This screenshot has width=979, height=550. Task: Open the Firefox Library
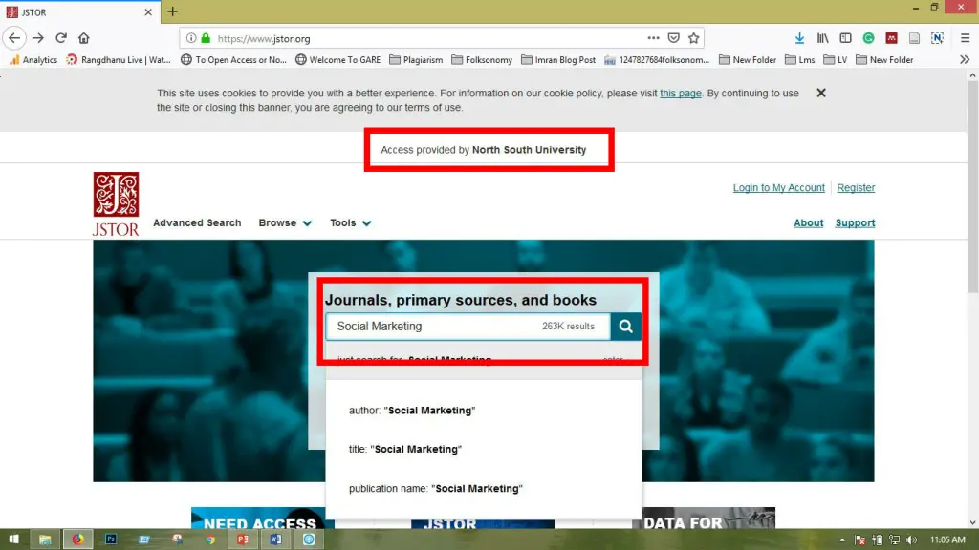click(823, 38)
